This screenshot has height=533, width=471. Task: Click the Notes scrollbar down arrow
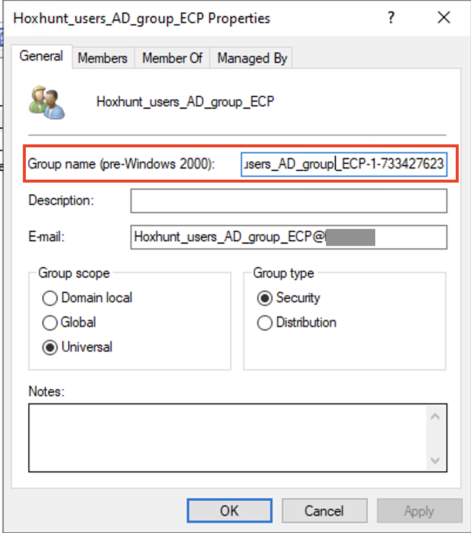[435, 460]
